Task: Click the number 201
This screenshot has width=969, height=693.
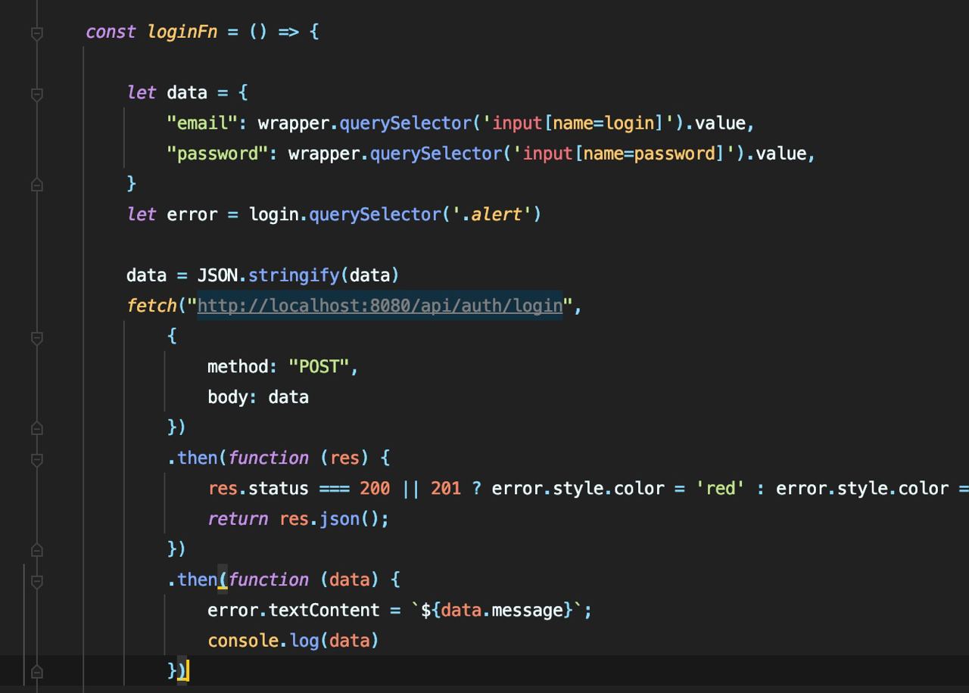Action: pyautogui.click(x=446, y=489)
